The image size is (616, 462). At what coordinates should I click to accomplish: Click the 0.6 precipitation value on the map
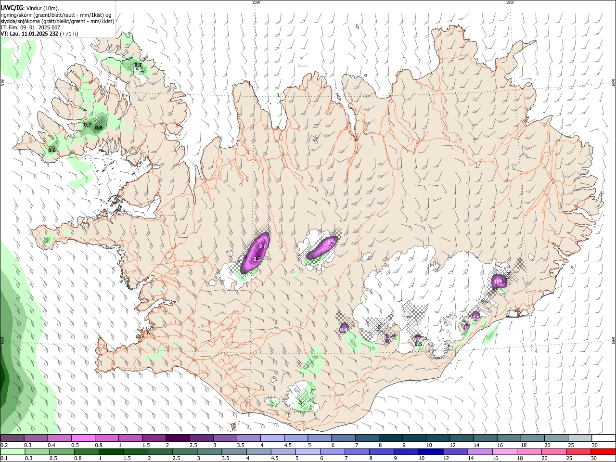tap(52, 150)
